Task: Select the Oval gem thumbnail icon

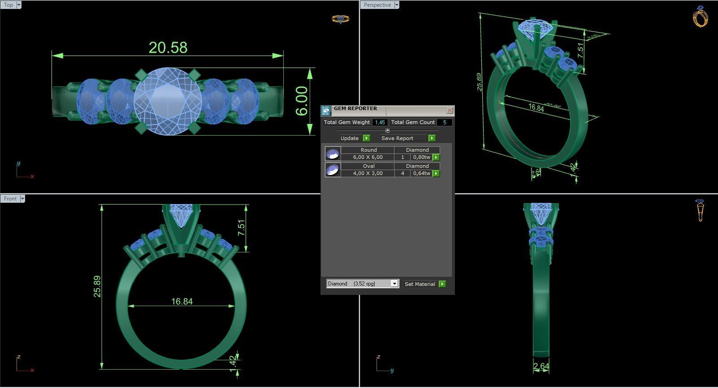Action: click(333, 170)
